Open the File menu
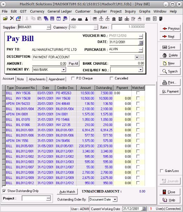Screen dimensions: 183x212 (x=5, y=11)
